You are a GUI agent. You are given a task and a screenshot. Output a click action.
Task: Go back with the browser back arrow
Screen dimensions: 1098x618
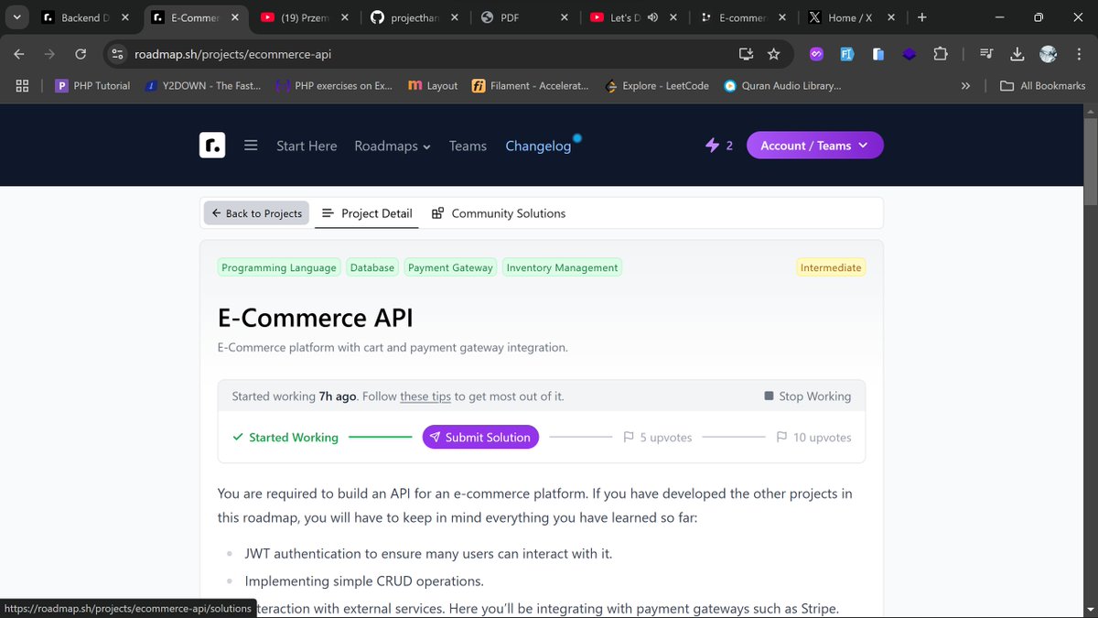pyautogui.click(x=19, y=54)
